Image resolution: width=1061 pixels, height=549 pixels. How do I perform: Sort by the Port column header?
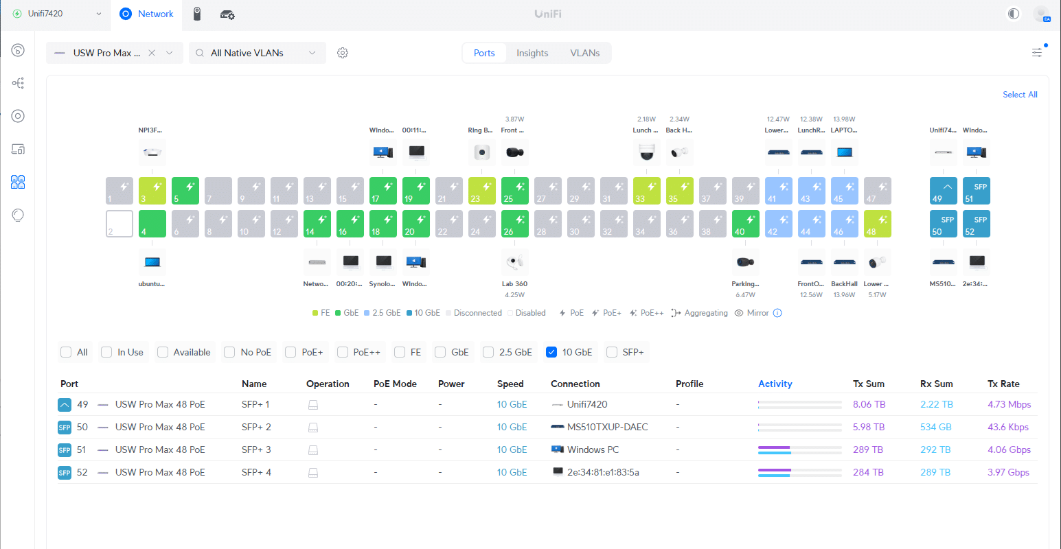pos(69,384)
